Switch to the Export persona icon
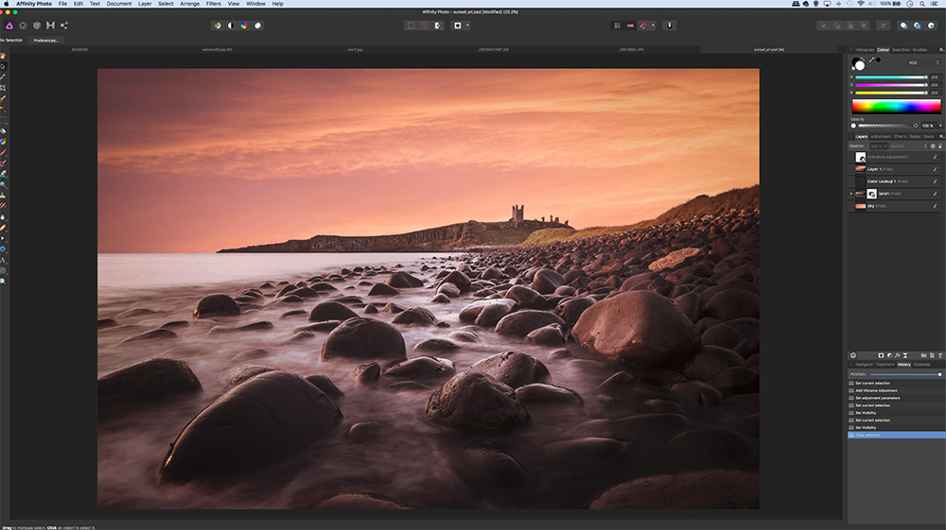The width and height of the screenshot is (946, 530). (x=64, y=26)
